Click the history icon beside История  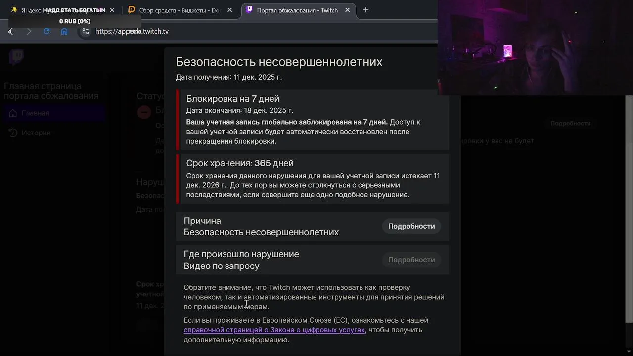tap(13, 133)
